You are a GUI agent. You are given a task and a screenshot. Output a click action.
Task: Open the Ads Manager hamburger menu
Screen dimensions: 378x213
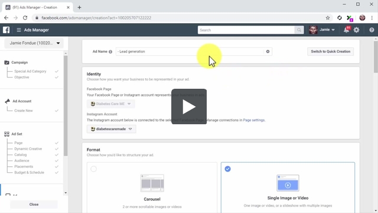pyautogui.click(x=19, y=30)
